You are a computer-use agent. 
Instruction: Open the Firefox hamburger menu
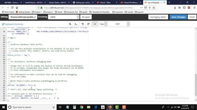[195, 8]
